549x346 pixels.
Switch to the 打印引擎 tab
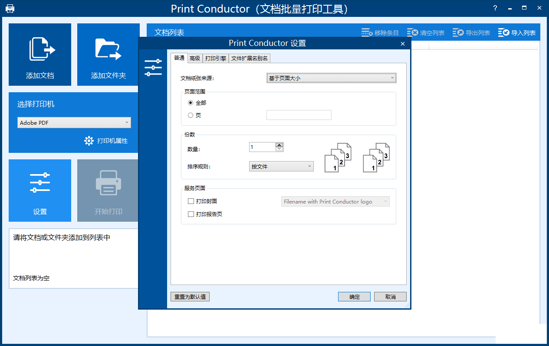click(216, 58)
